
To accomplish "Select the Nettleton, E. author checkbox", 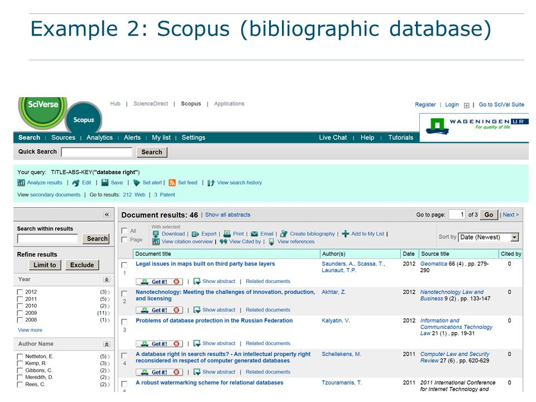I will click(x=20, y=357).
